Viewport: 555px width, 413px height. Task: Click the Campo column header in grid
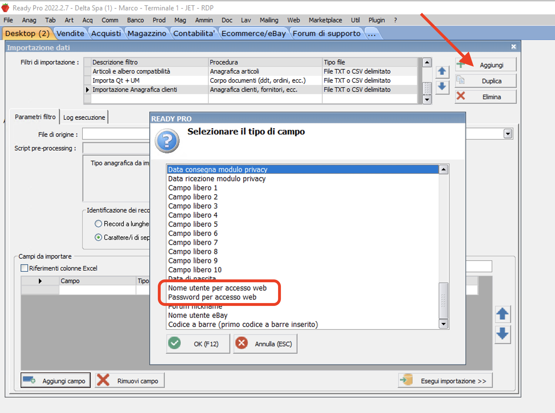click(97, 281)
